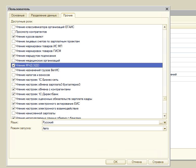Enable Чтение назначений грузов ВетИС
The height and width of the screenshot is (168, 196).
click(x=13, y=70)
